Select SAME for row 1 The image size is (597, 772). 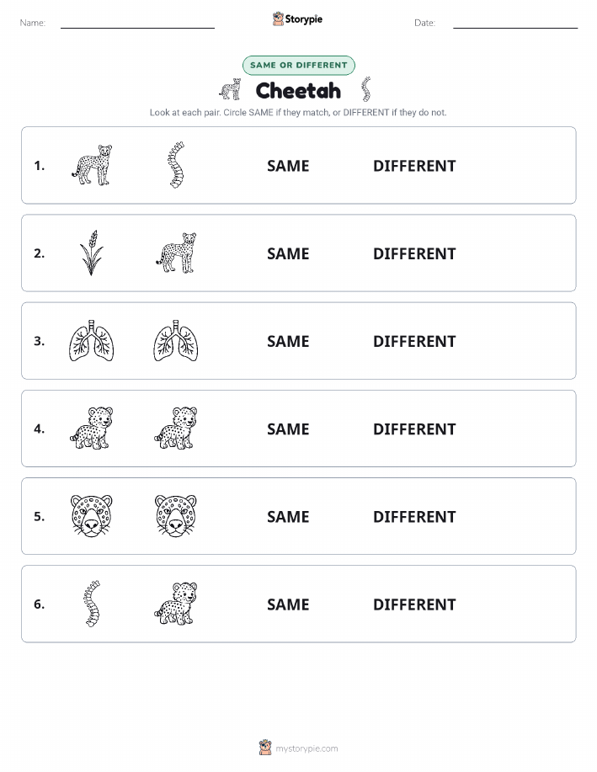coord(288,166)
